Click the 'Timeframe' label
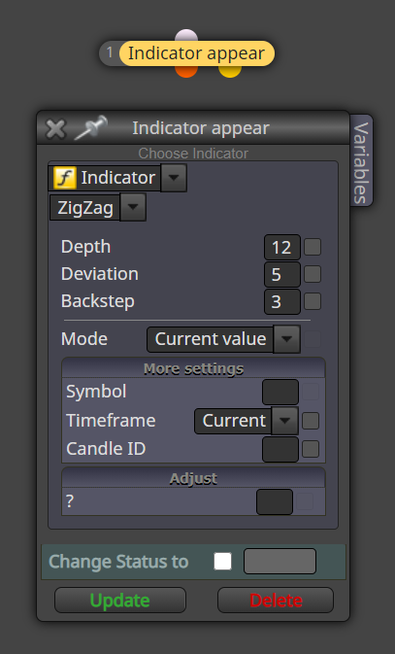Viewport: 395px width, 654px height. 111,421
